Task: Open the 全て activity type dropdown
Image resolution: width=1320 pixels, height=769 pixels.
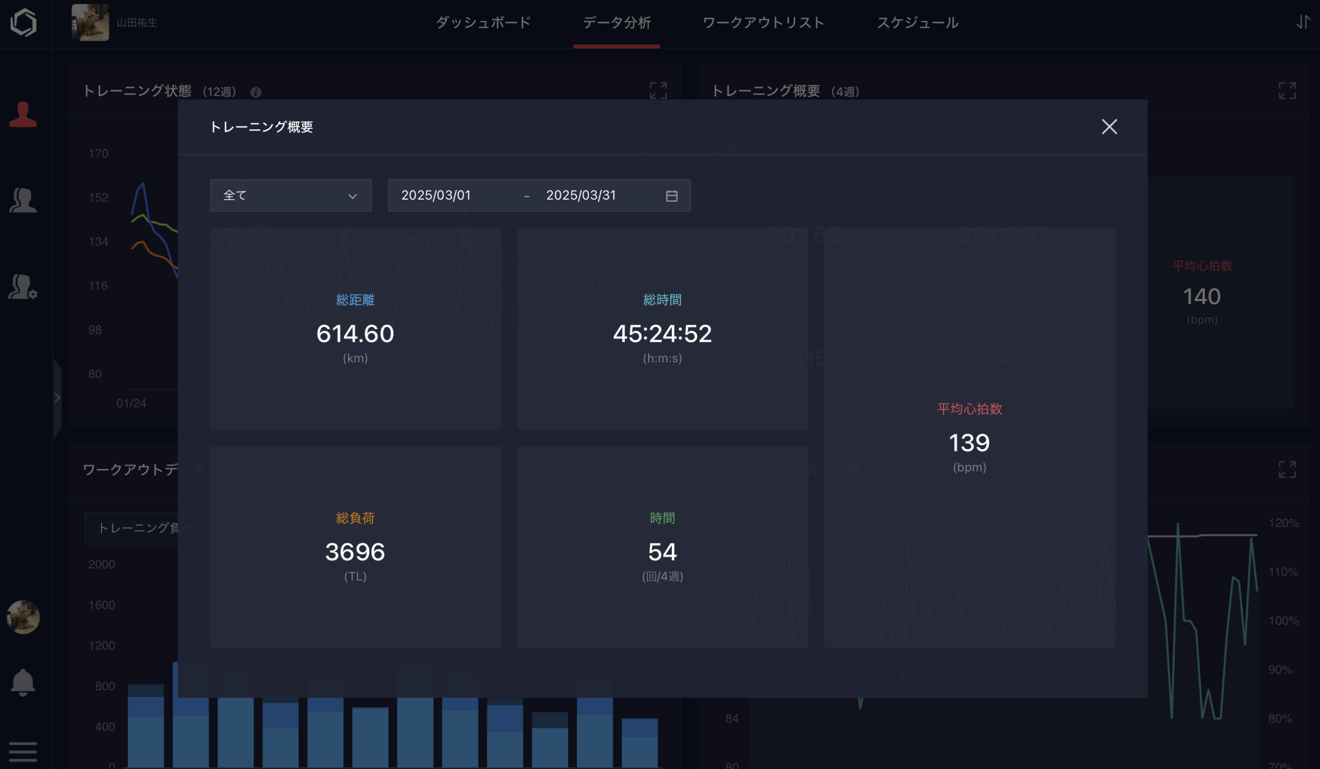Action: pyautogui.click(x=291, y=196)
